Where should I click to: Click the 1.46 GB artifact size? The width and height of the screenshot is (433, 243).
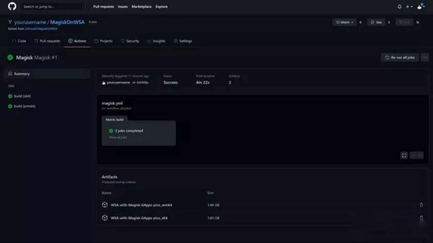tap(213, 205)
